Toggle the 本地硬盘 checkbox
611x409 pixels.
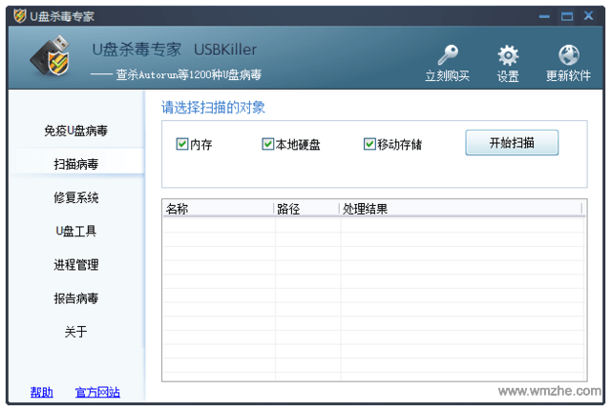tap(267, 144)
